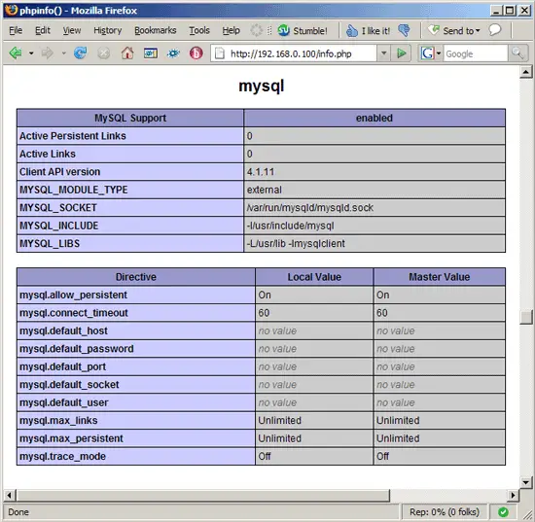This screenshot has height=522, width=535.
Task: Click the red circular b toolbar icon
Action: (196, 53)
